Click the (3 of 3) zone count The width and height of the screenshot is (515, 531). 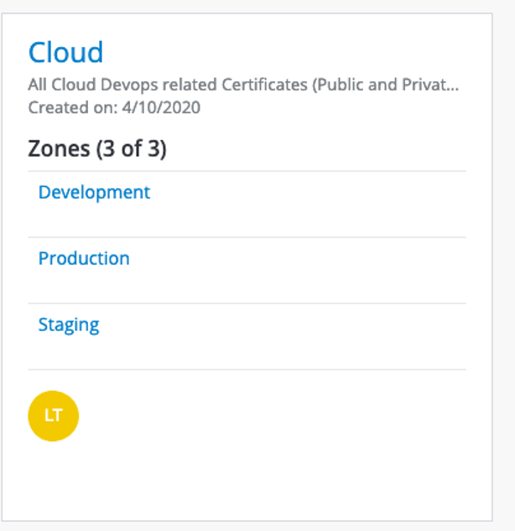132,149
